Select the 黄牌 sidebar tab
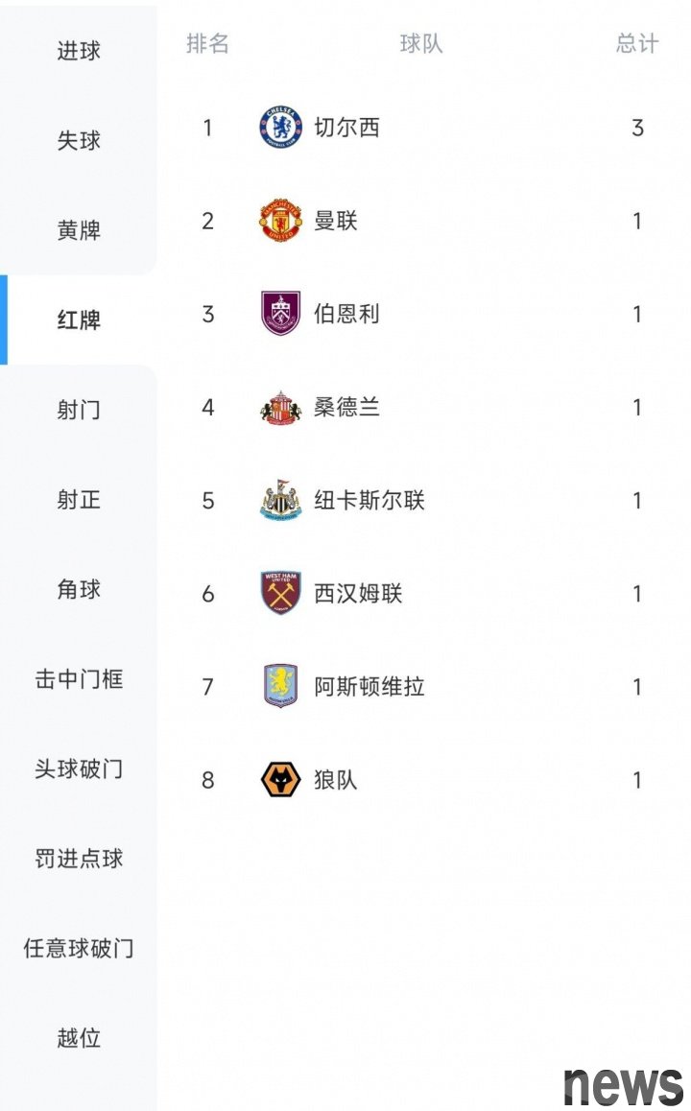 pyautogui.click(x=79, y=230)
